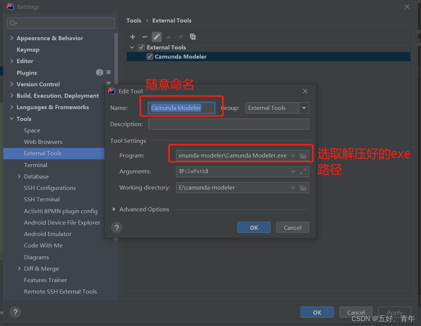The height and width of the screenshot is (326, 421).
Task: Open SSH Terminal settings
Action: click(42, 200)
